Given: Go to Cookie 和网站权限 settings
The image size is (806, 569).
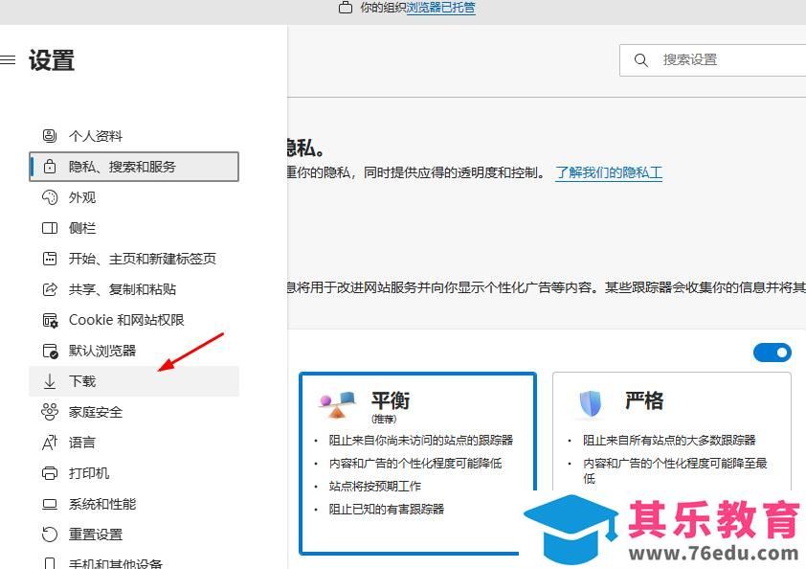Looking at the screenshot, I should click(x=126, y=320).
